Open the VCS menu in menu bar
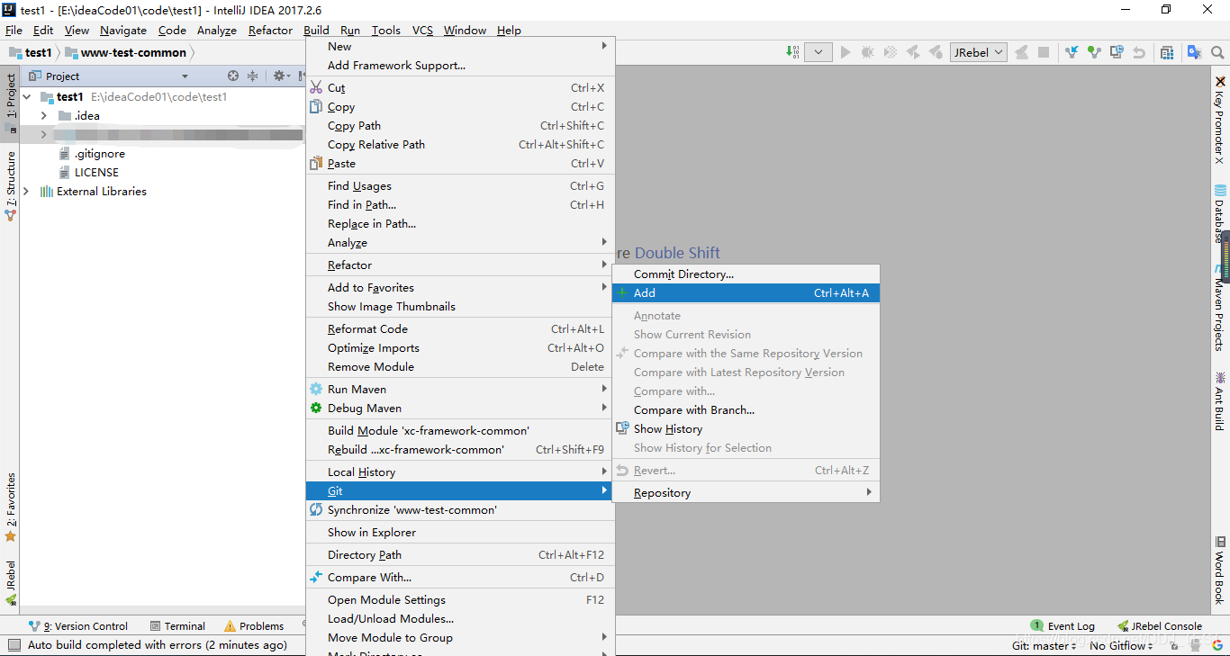 pos(422,30)
